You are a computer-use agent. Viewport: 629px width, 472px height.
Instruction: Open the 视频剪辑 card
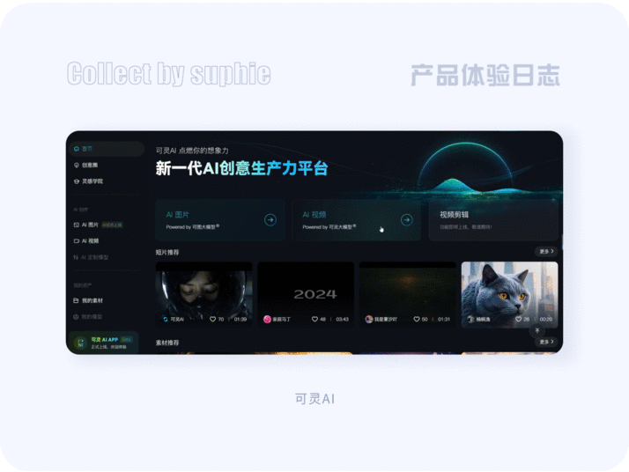tap(493, 220)
